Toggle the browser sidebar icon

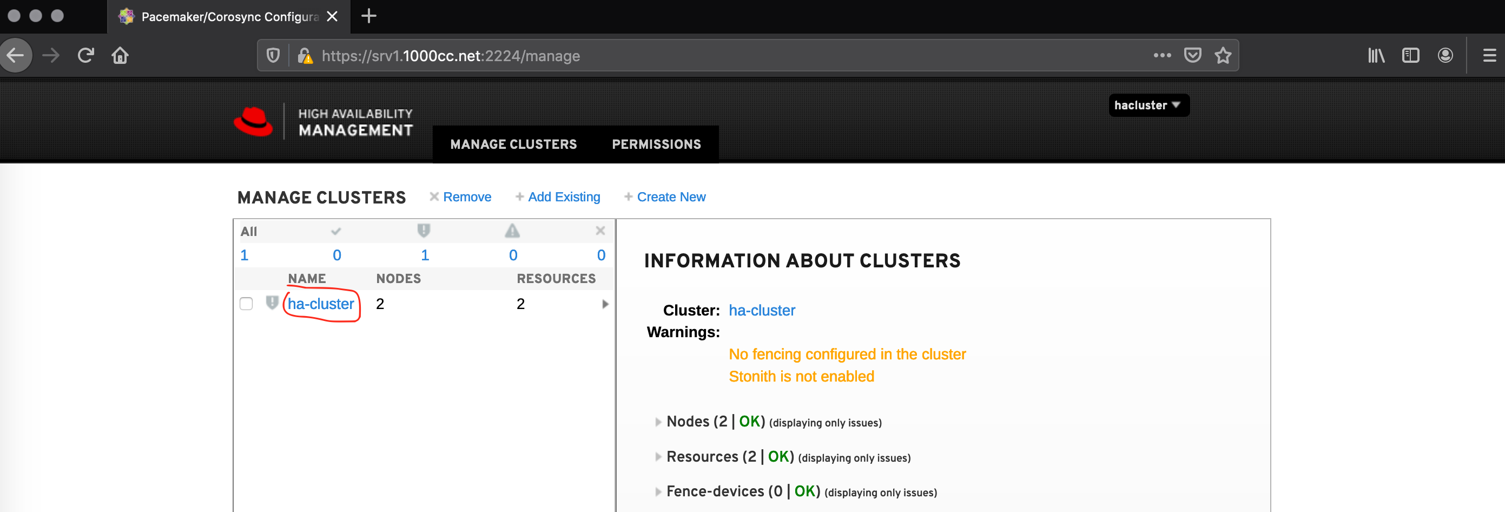[1410, 56]
